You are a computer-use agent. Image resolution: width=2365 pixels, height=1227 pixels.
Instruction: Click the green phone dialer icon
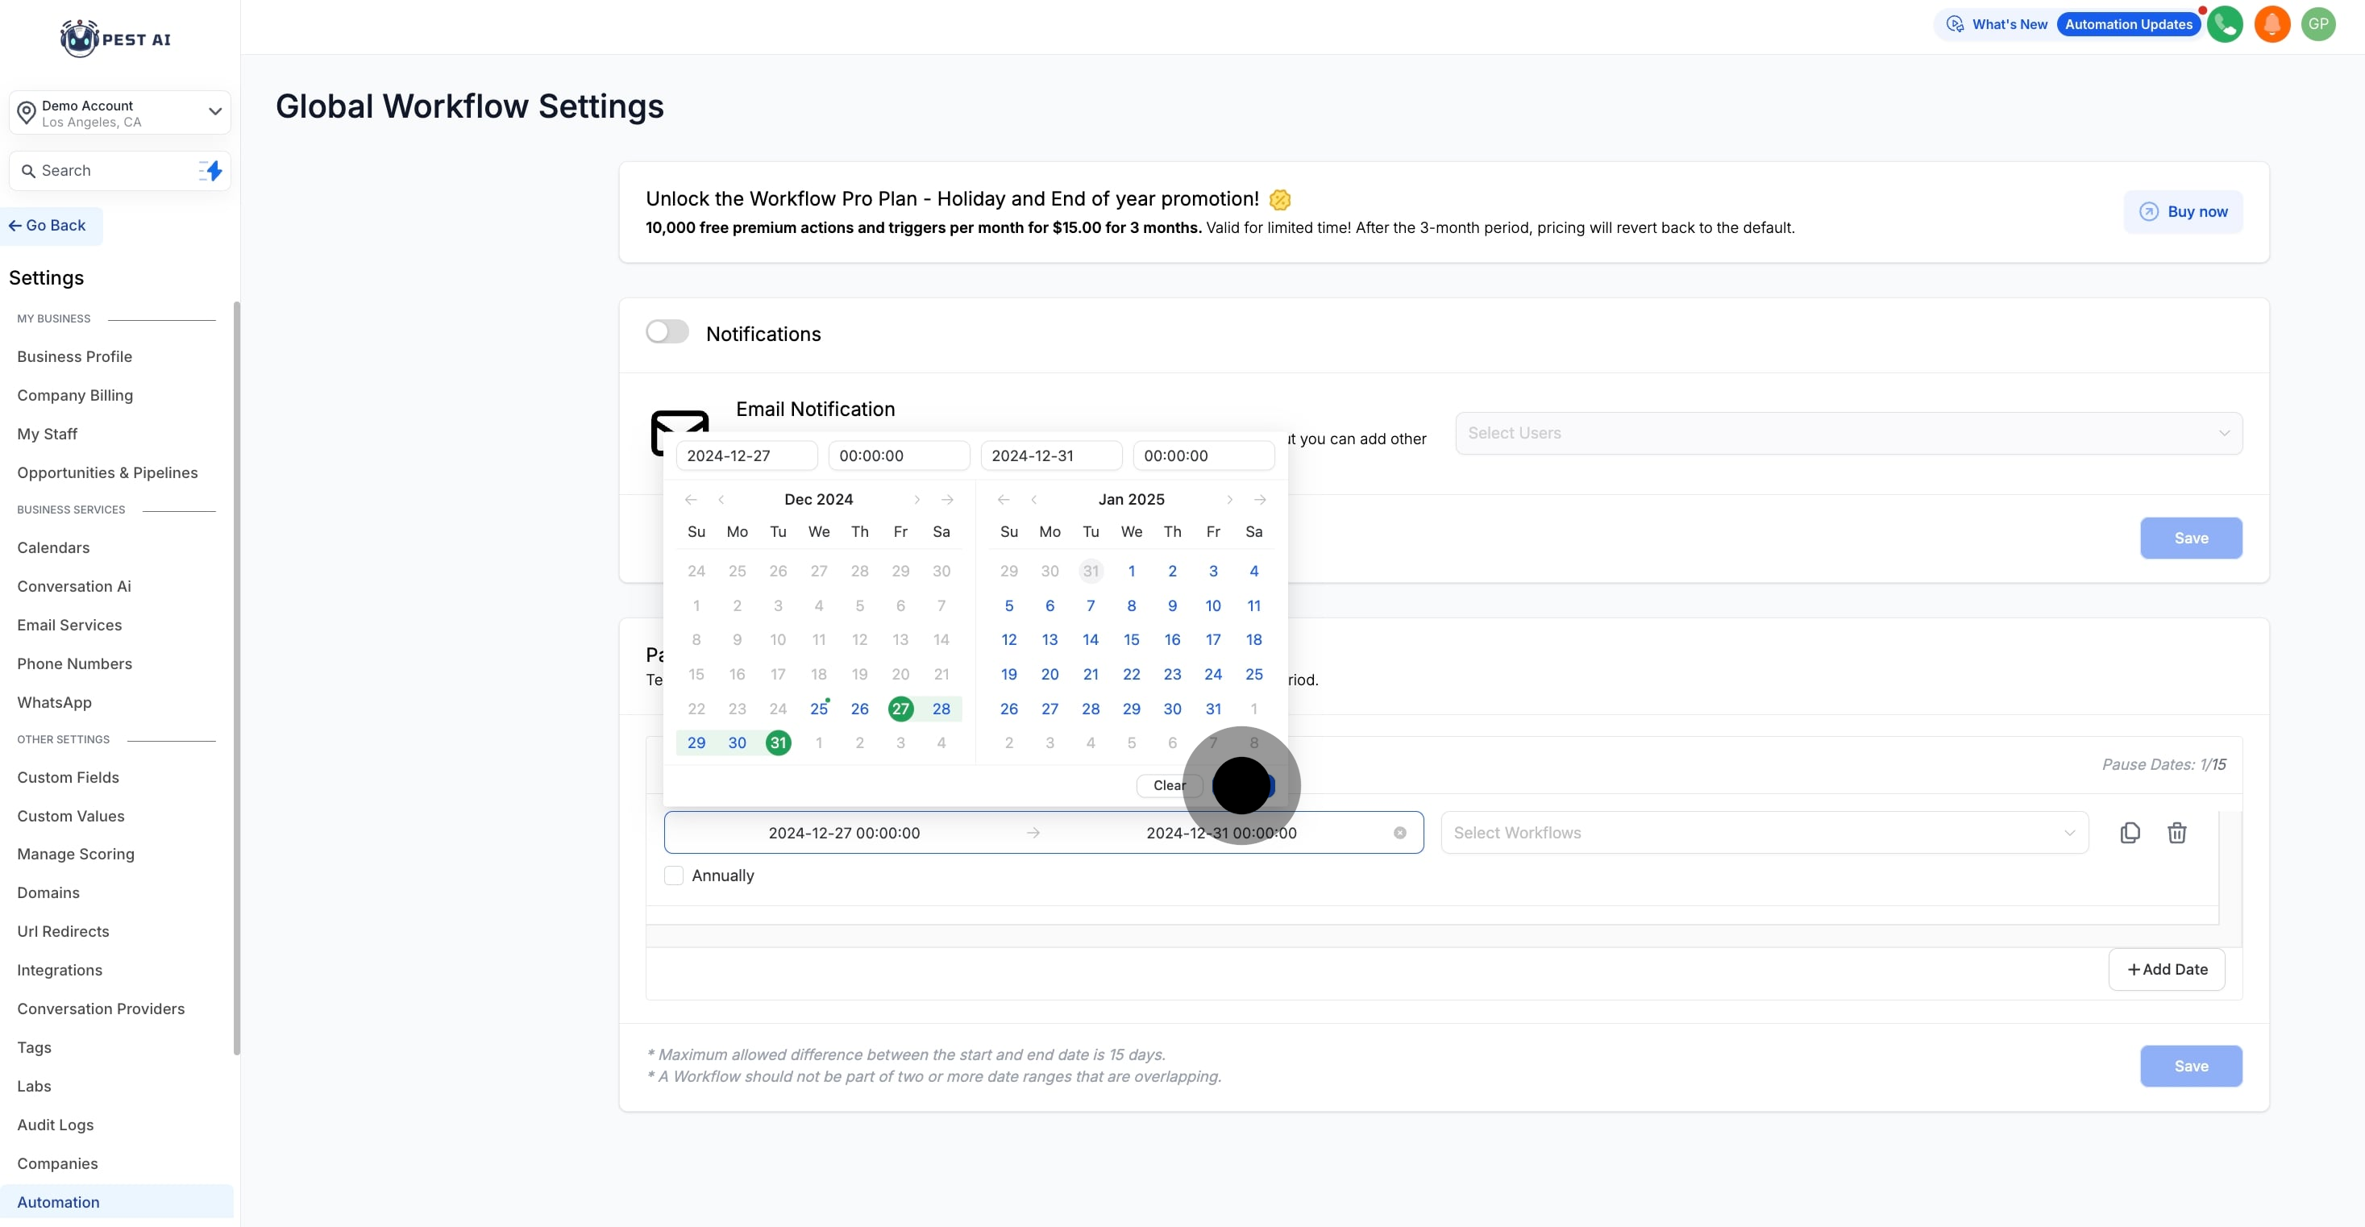[2225, 25]
